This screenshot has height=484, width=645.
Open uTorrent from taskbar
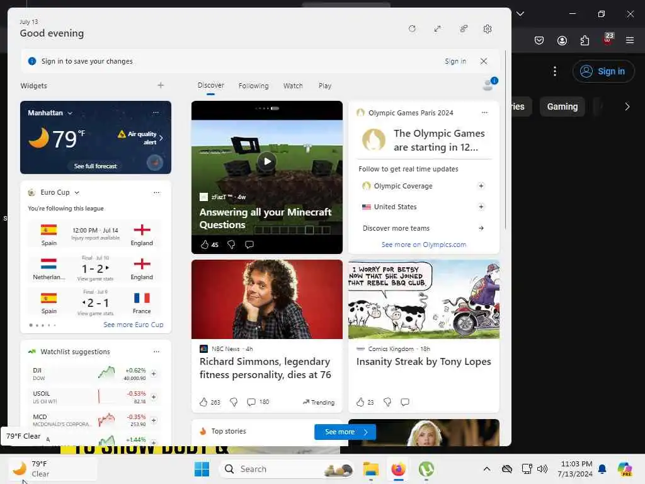pos(426,469)
